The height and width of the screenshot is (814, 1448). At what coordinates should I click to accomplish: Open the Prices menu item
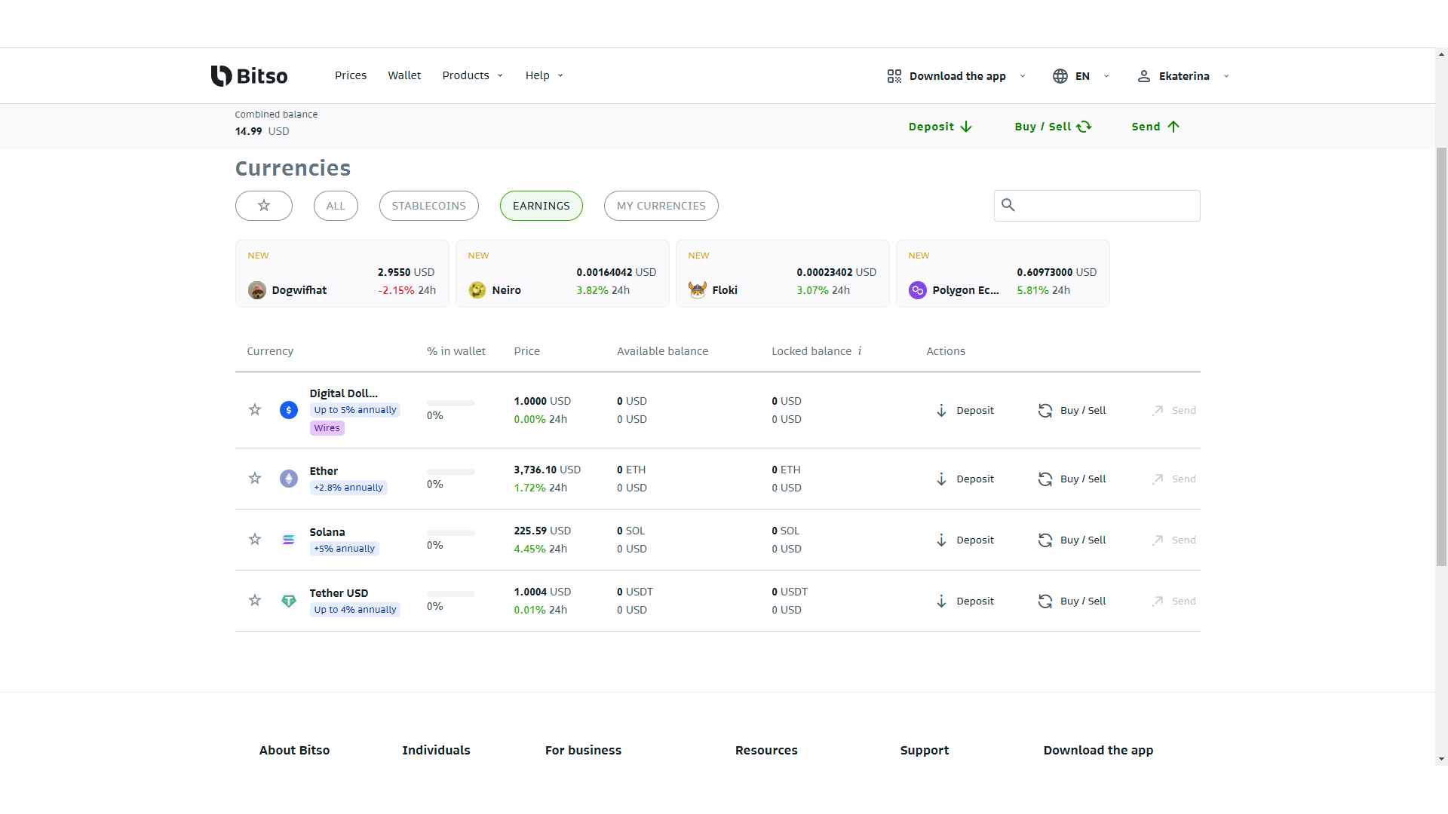351,75
